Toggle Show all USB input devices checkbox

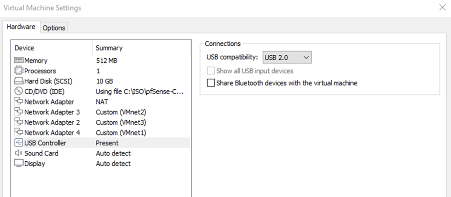pyautogui.click(x=211, y=71)
